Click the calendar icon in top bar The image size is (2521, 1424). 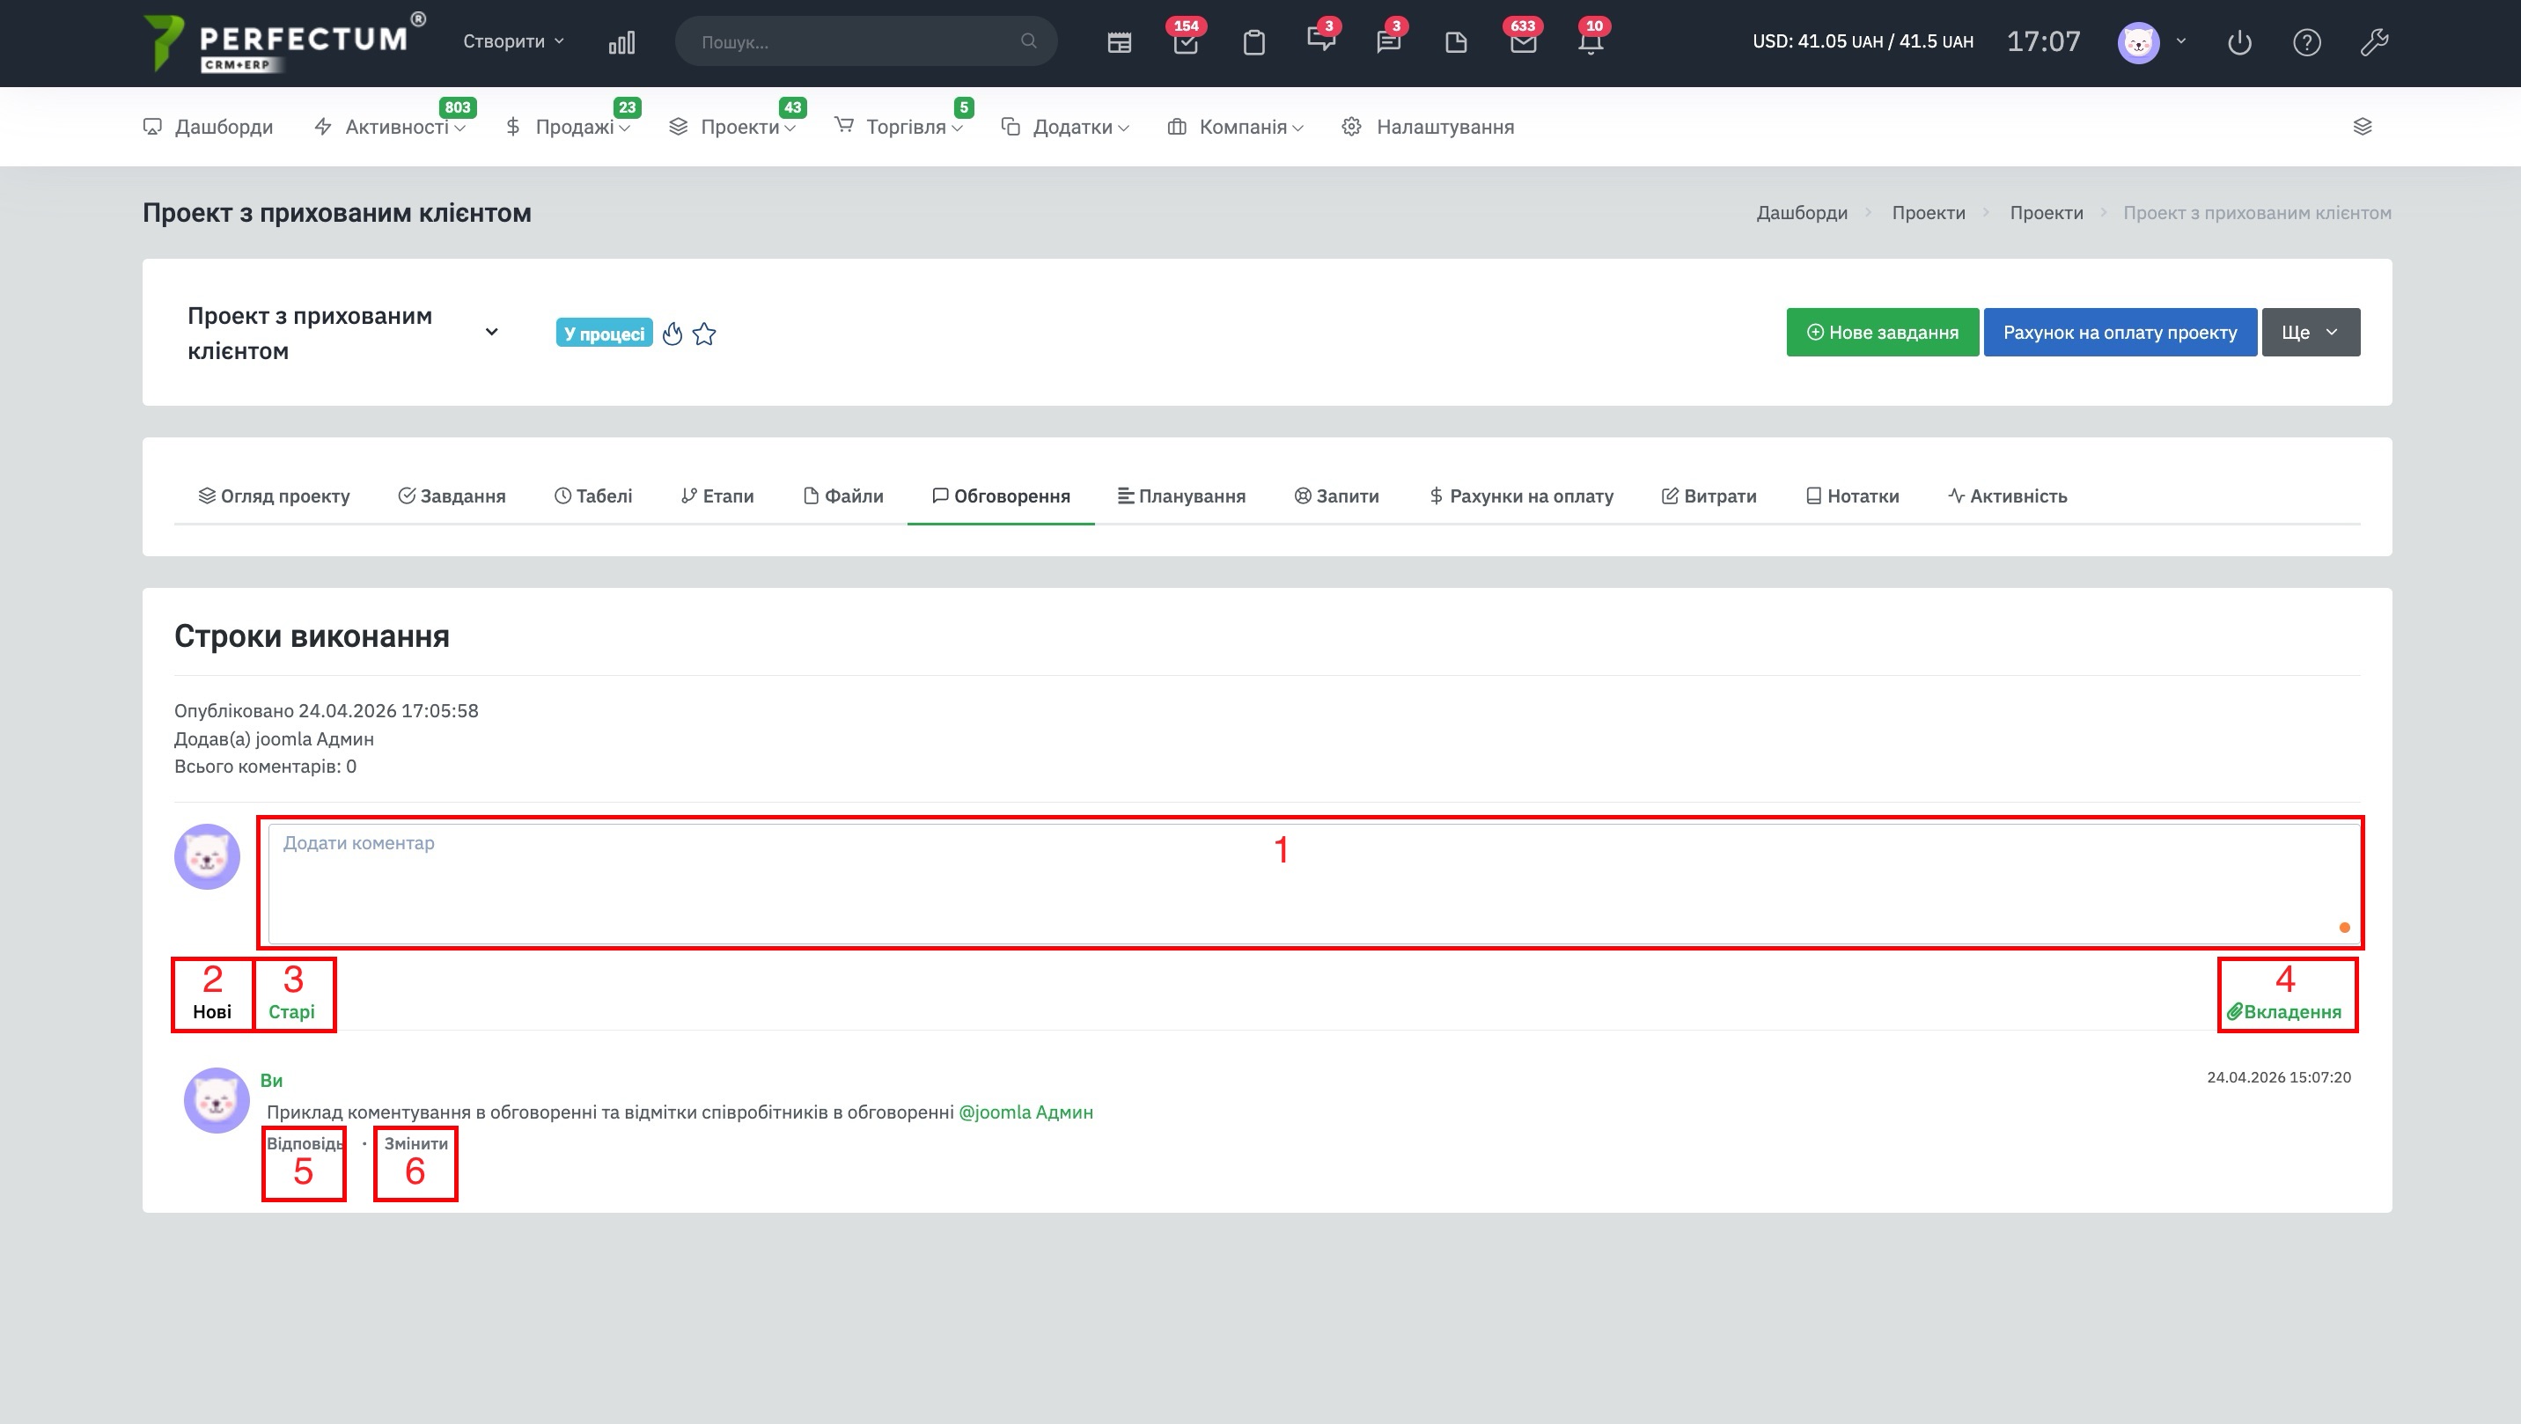[1119, 42]
